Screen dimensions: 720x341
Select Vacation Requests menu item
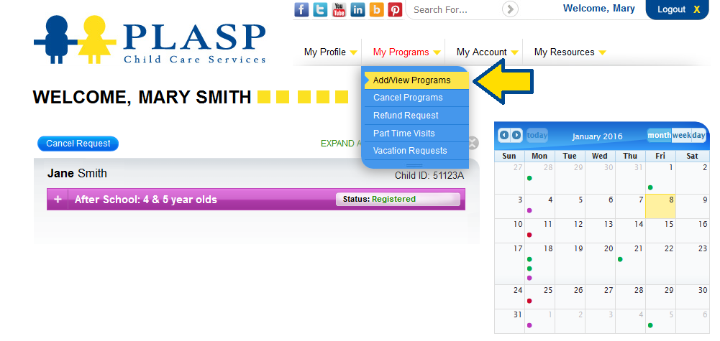coord(416,151)
